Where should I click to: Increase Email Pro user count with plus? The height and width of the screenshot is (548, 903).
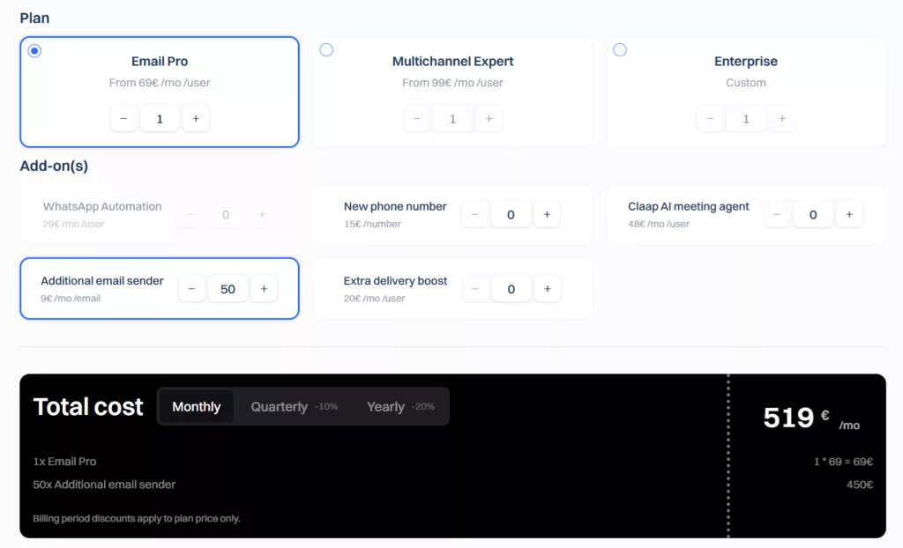pyautogui.click(x=196, y=119)
